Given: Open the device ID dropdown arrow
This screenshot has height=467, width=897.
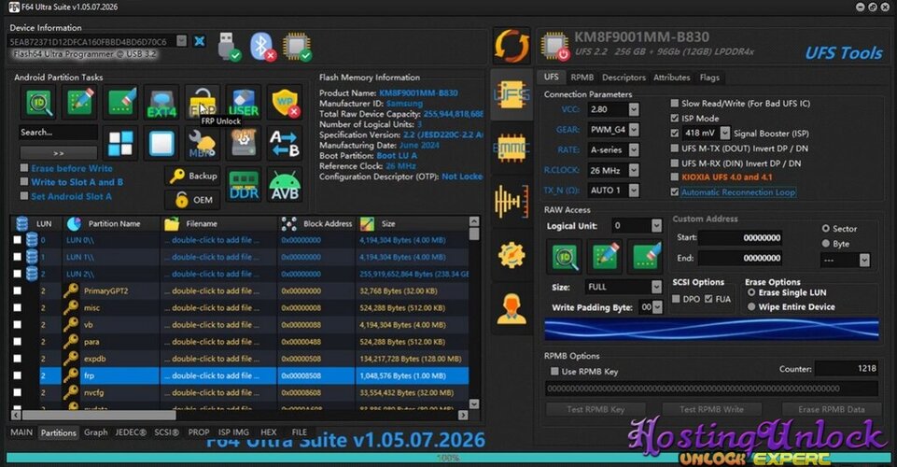Looking at the screenshot, I should pyautogui.click(x=181, y=41).
